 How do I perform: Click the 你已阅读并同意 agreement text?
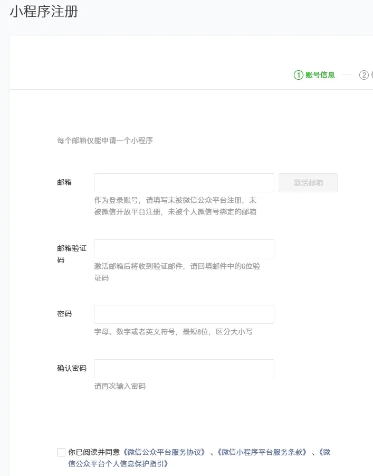[94, 452]
